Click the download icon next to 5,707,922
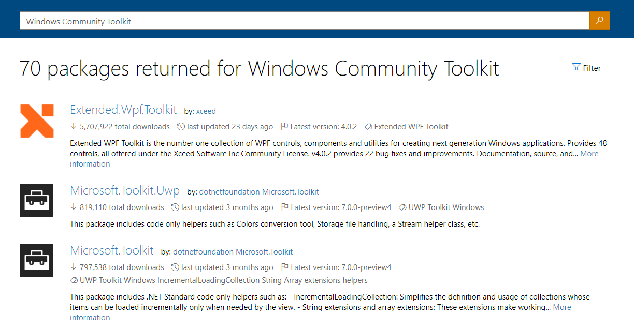The height and width of the screenshot is (329, 634). pos(74,127)
